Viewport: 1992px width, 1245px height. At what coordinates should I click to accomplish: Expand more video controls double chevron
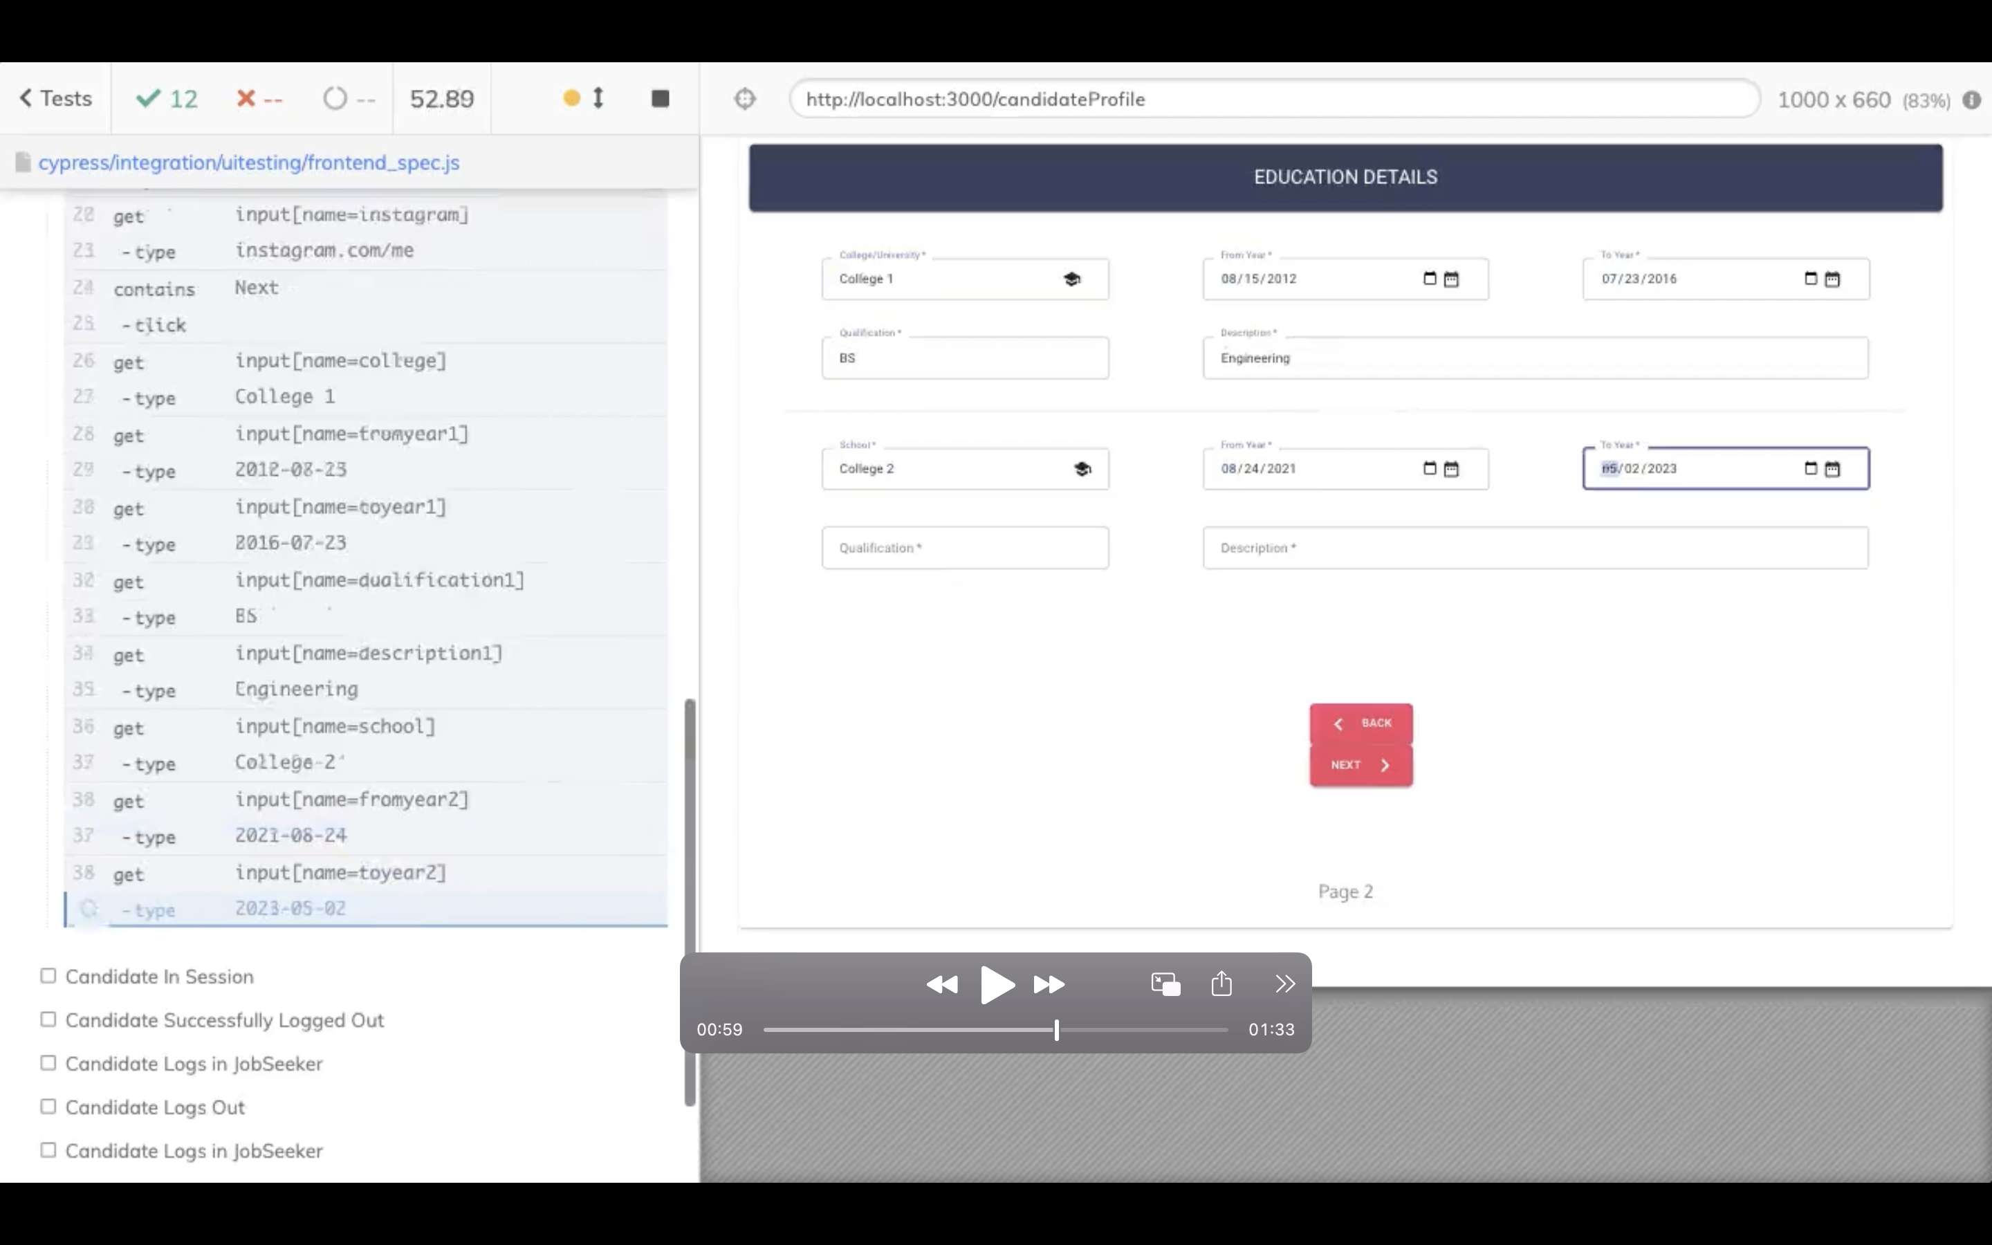pyautogui.click(x=1284, y=983)
